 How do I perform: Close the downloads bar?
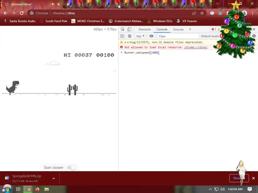click(x=253, y=178)
